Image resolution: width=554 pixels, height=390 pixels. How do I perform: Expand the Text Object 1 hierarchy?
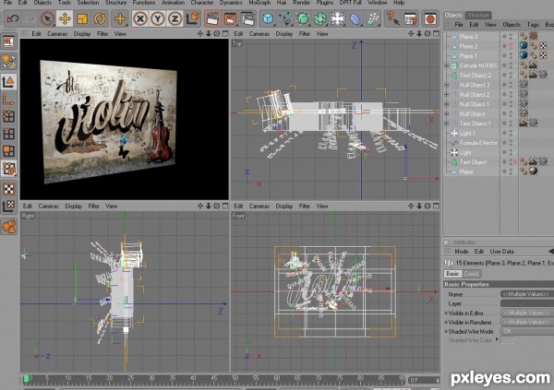[446, 124]
